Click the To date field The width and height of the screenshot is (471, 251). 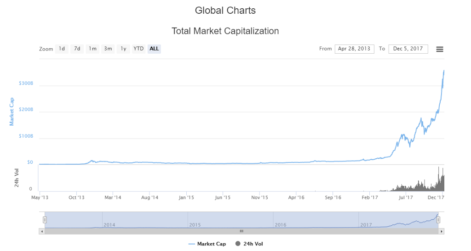pos(408,49)
